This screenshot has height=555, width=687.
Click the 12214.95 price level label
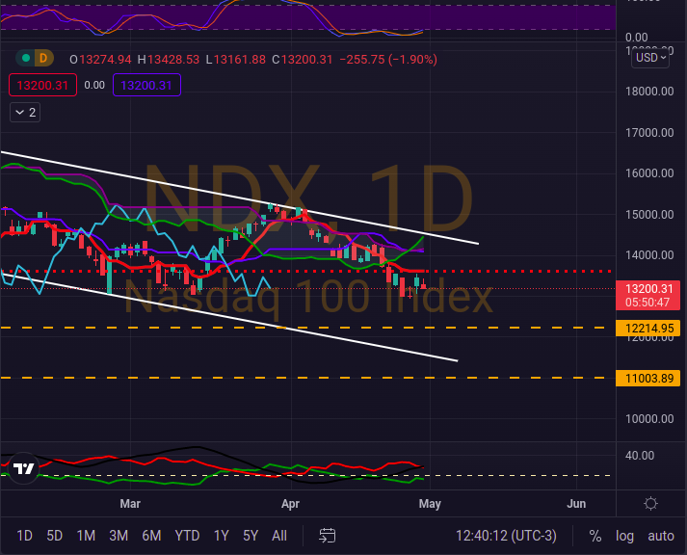click(652, 329)
